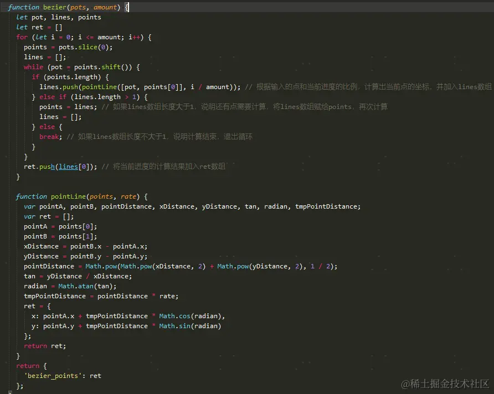The image size is (494, 394).
Task: Click the line 'var ret = [];'
Action: [49, 217]
